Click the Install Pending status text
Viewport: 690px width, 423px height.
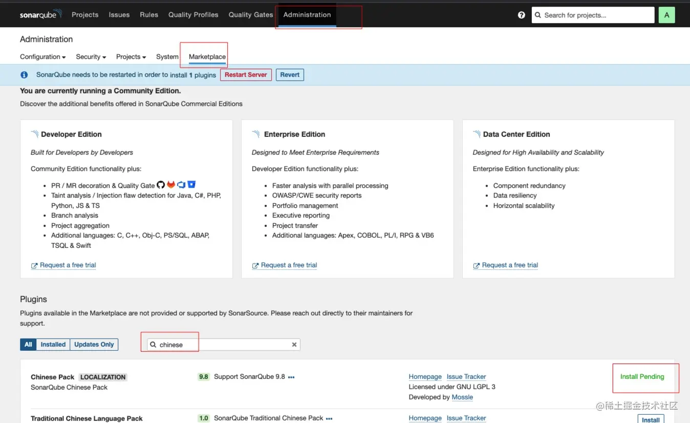point(642,376)
